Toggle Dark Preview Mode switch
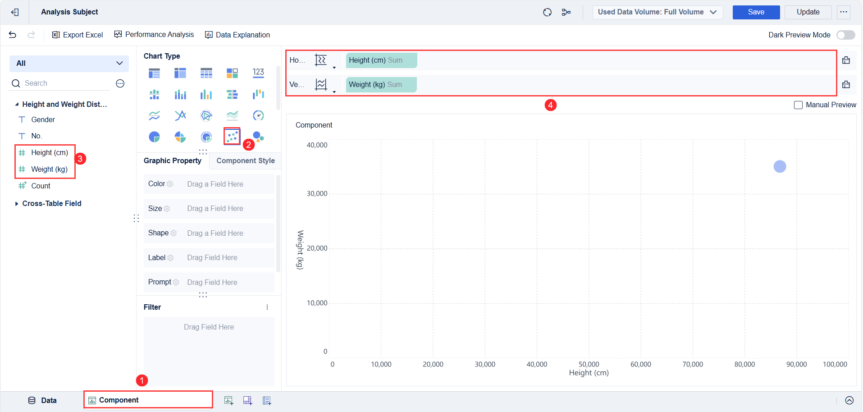 coord(846,35)
